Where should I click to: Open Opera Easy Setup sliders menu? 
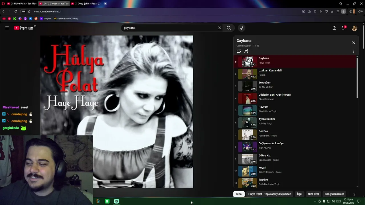pyautogui.click(x=338, y=11)
